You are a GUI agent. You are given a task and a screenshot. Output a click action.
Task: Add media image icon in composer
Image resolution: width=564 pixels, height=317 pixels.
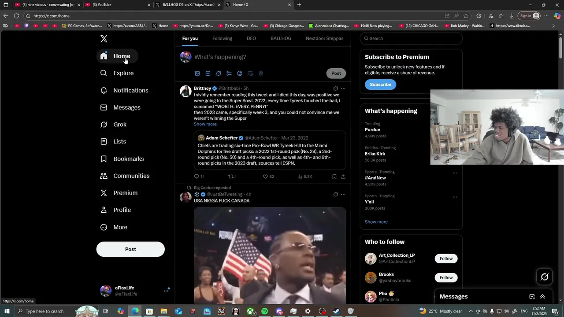tap(197, 74)
